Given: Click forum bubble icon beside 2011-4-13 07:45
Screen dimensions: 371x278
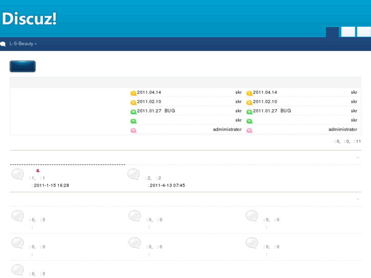Looking at the screenshot, I should coord(134,174).
